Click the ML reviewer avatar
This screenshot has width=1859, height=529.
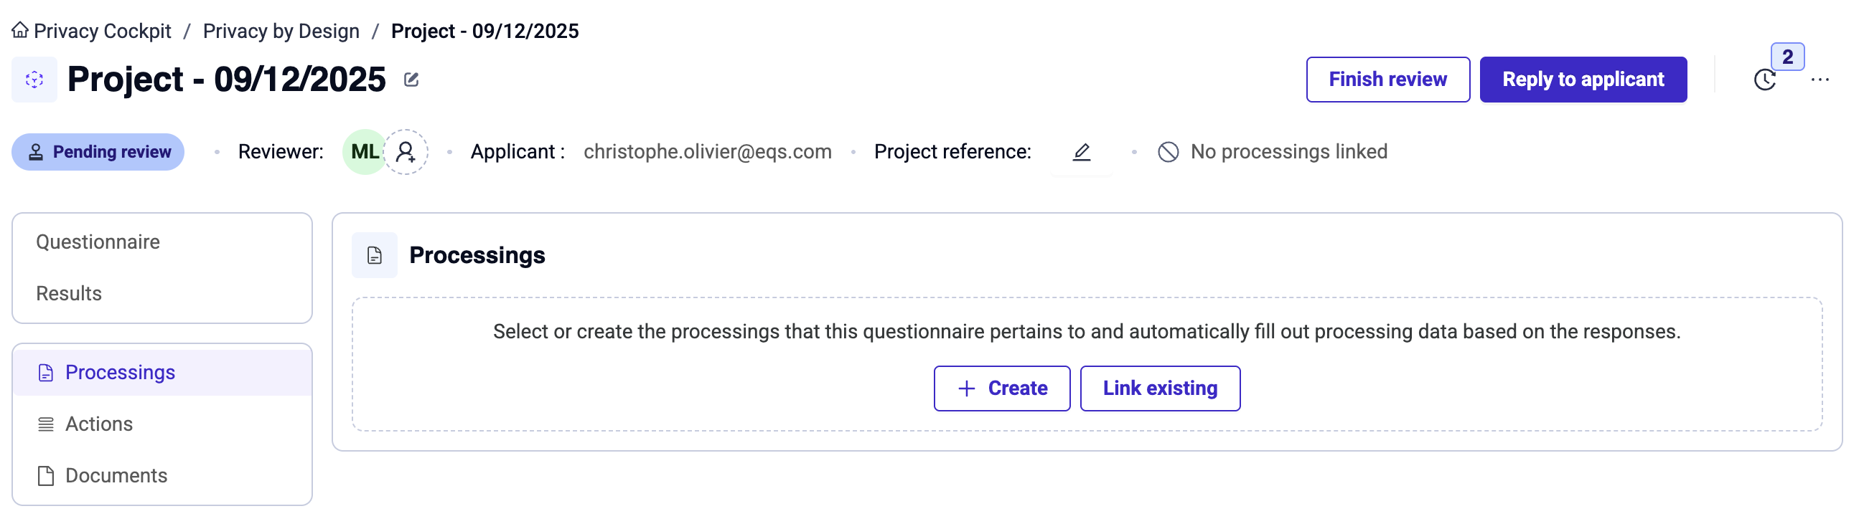coord(364,152)
